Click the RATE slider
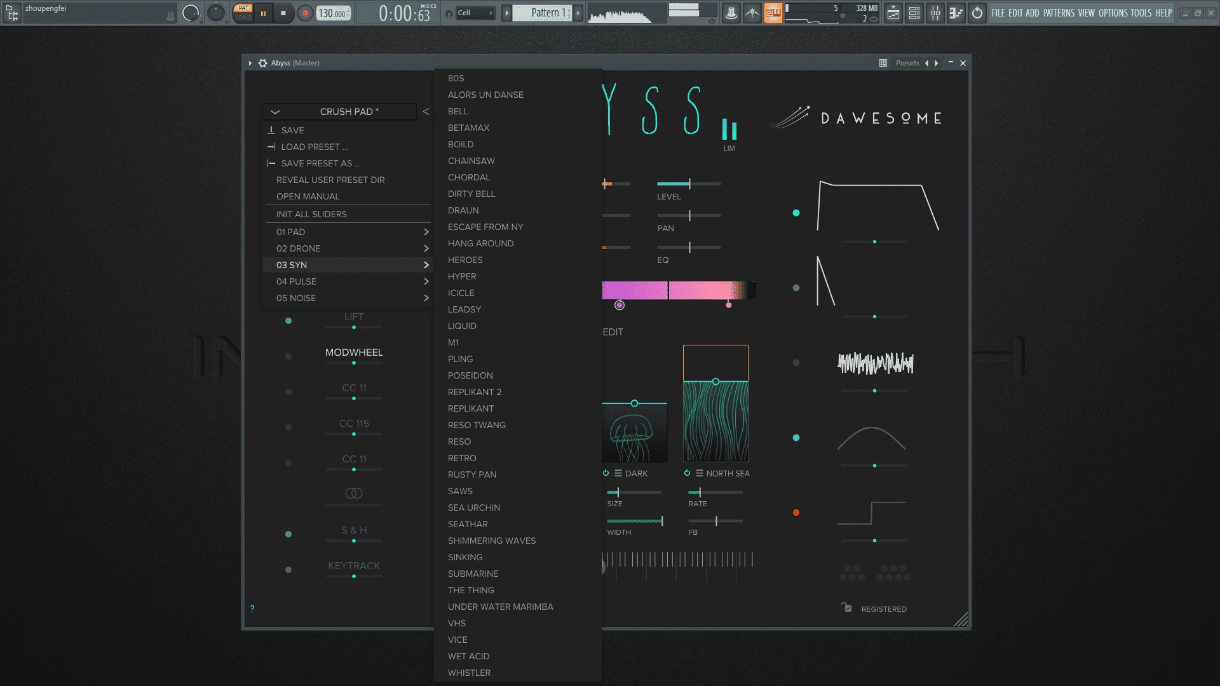 pyautogui.click(x=715, y=492)
